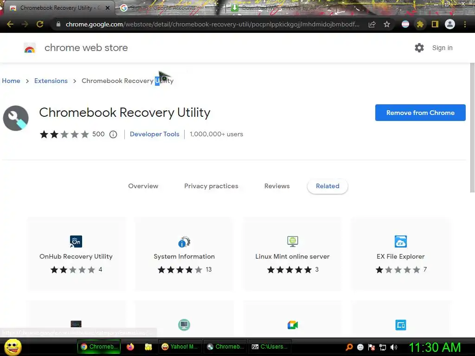Image resolution: width=475 pixels, height=356 pixels.
Task: Click the EX File Explorer icon
Action: [401, 242]
